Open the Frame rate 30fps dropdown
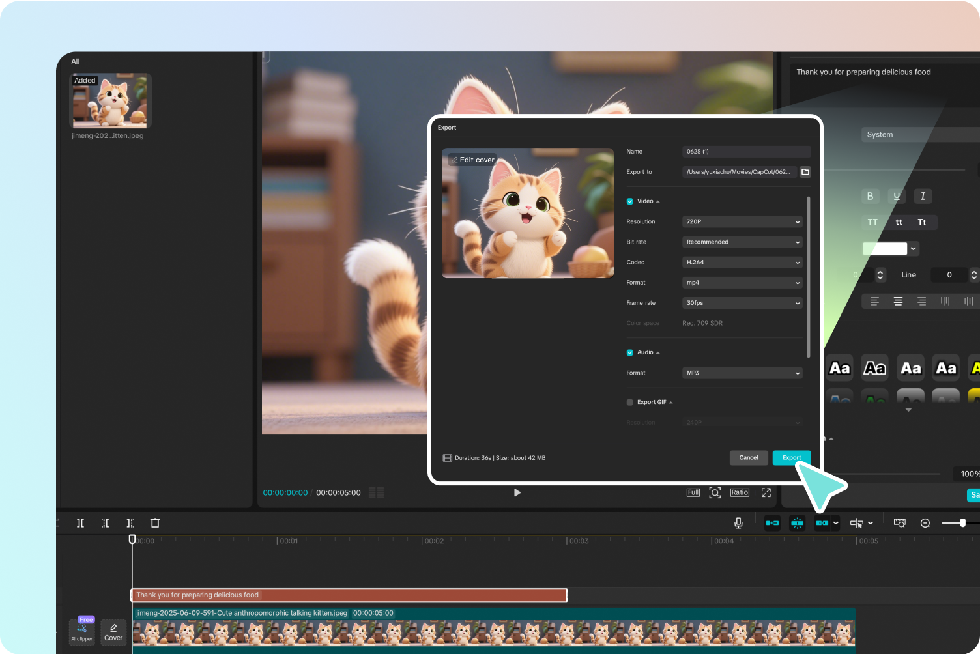 click(742, 303)
